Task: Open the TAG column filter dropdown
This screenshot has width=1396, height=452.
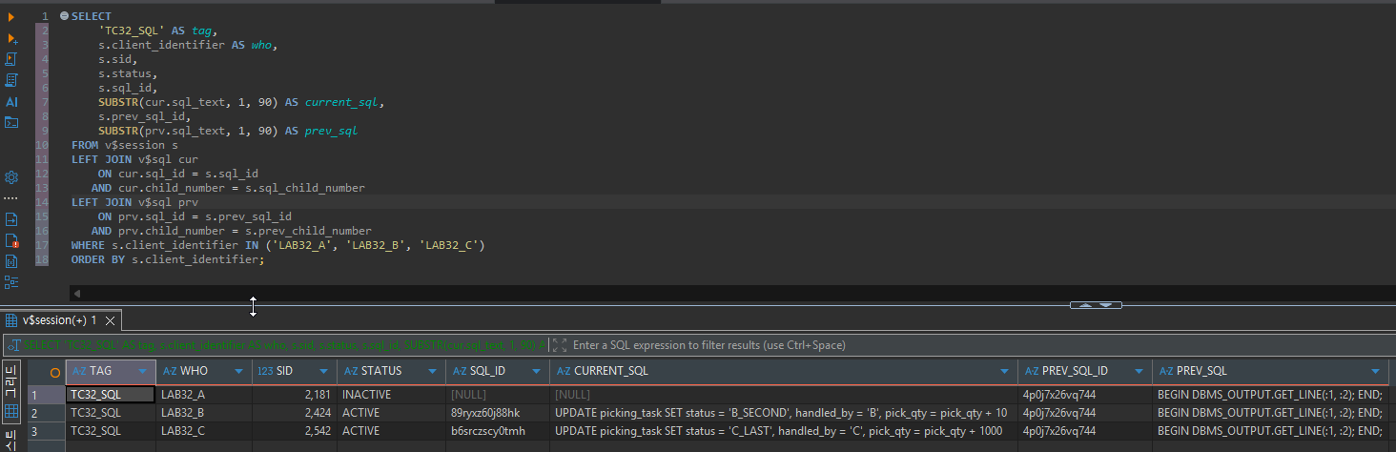Action: [143, 371]
